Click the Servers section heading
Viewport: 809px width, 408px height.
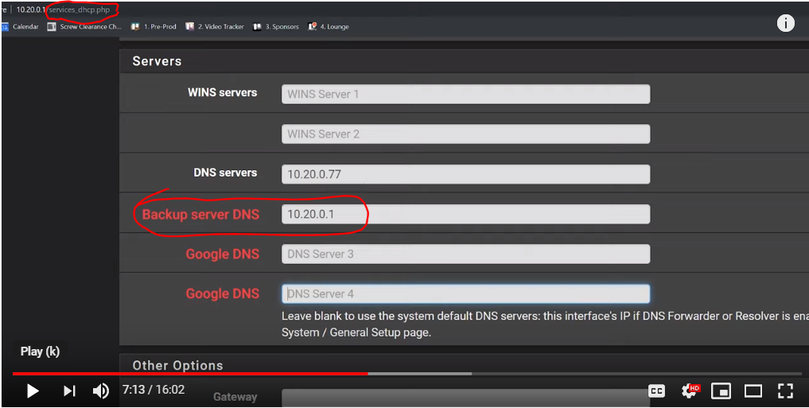pyautogui.click(x=157, y=61)
